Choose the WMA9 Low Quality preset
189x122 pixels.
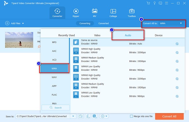click(128, 68)
